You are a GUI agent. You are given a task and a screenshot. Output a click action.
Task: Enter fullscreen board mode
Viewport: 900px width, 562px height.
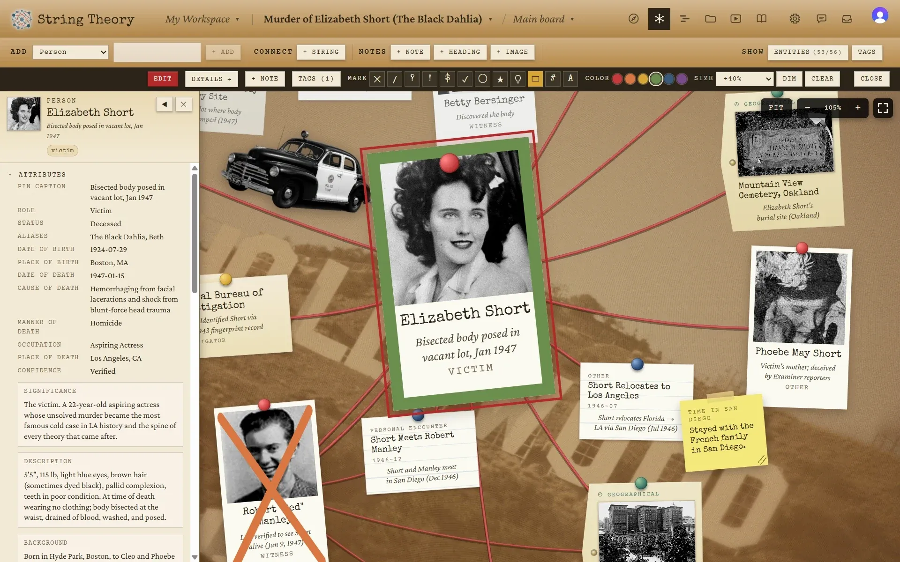point(883,108)
